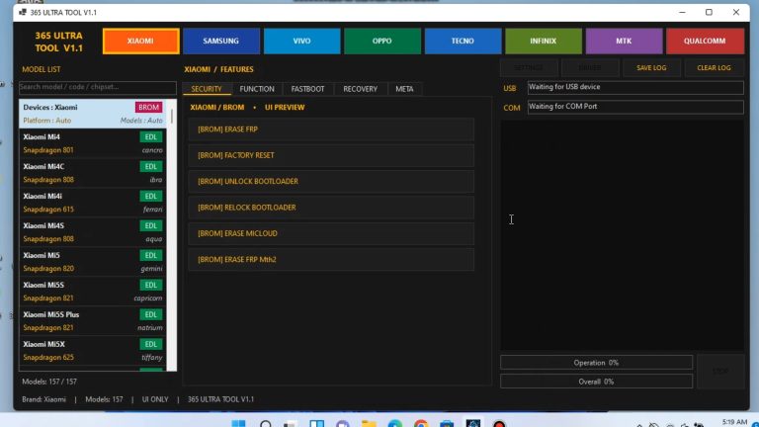Switch to the META tab
This screenshot has width=759, height=427.
(x=404, y=89)
